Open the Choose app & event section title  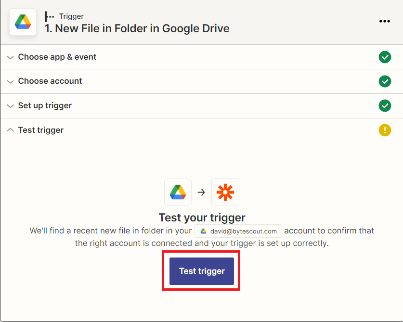[x=57, y=57]
